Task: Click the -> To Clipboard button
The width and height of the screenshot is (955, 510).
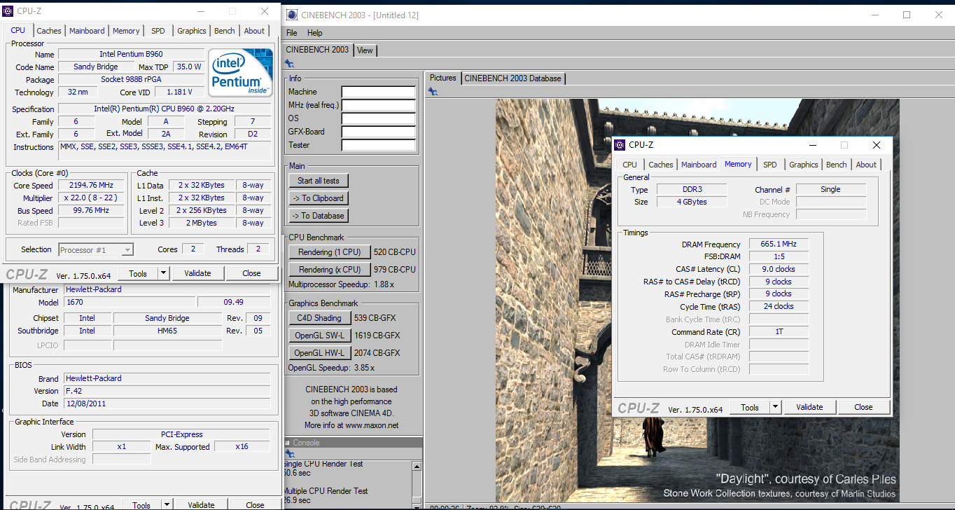Action: pos(319,198)
